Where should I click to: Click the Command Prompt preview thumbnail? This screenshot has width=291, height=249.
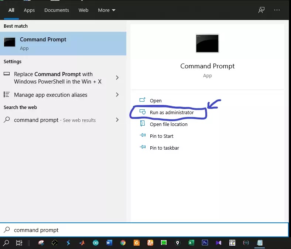207,43
